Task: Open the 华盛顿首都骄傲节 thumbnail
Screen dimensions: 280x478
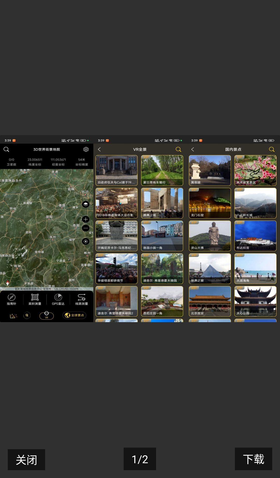Action: pos(117,269)
